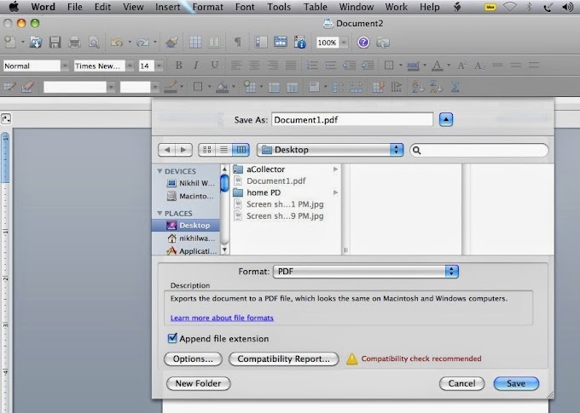Open the Format PDF popup menu
Viewport: 580px width, 413px height.
pyautogui.click(x=366, y=272)
